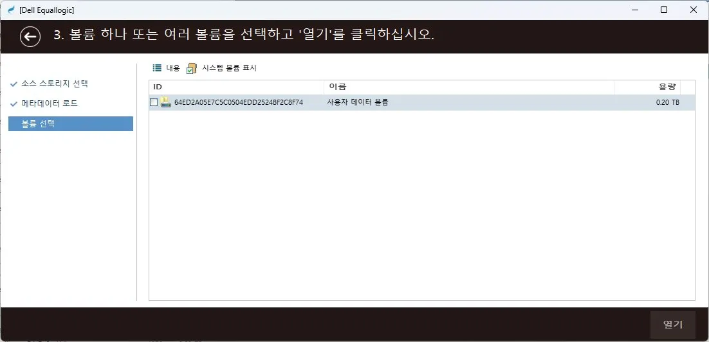
Task: Click the disk drive icon of the volume row
Action: tap(165, 102)
